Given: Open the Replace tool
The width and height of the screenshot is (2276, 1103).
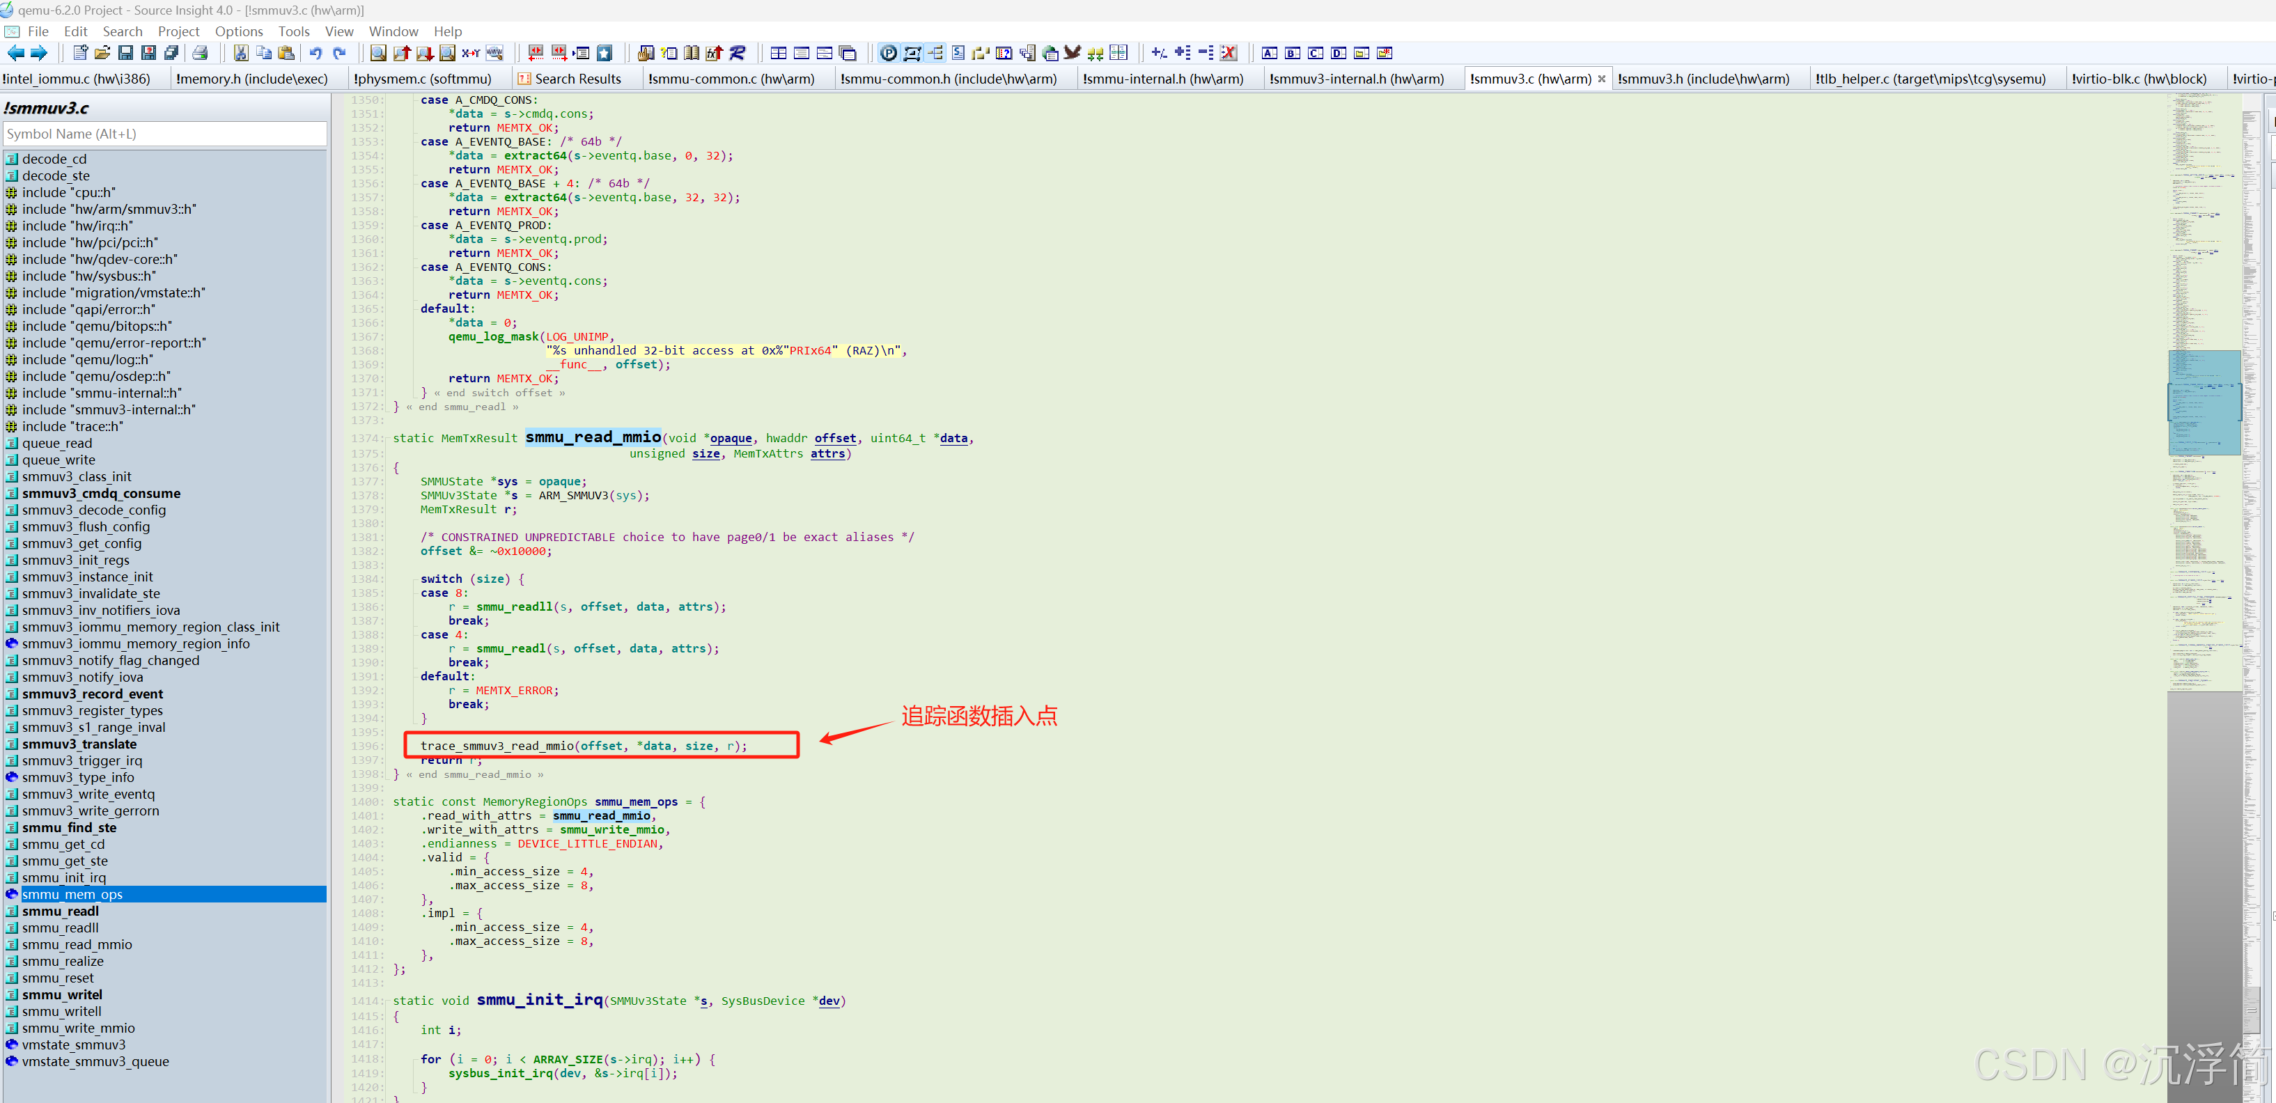Looking at the screenshot, I should pos(470,53).
